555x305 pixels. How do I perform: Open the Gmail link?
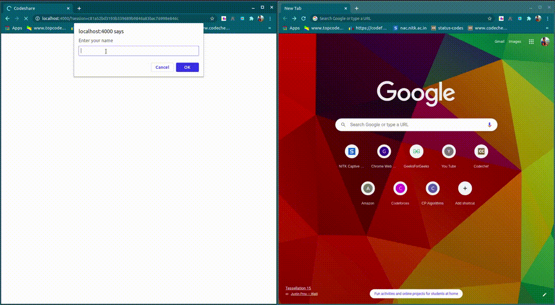click(x=499, y=42)
